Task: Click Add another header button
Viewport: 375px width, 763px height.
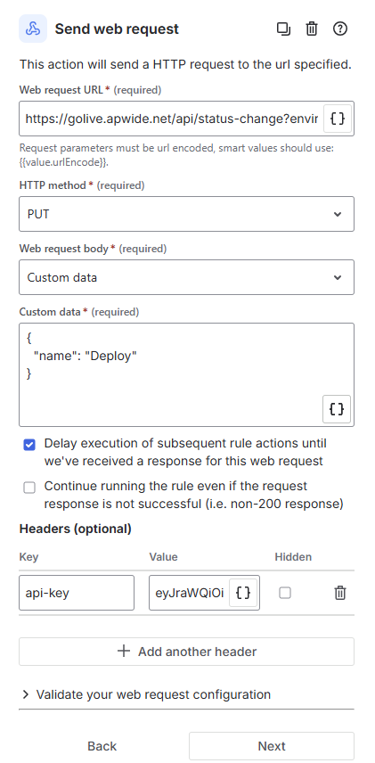Action: click(x=187, y=652)
